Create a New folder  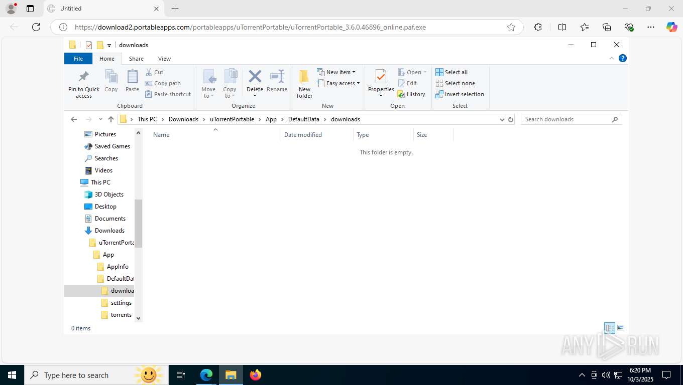click(304, 84)
